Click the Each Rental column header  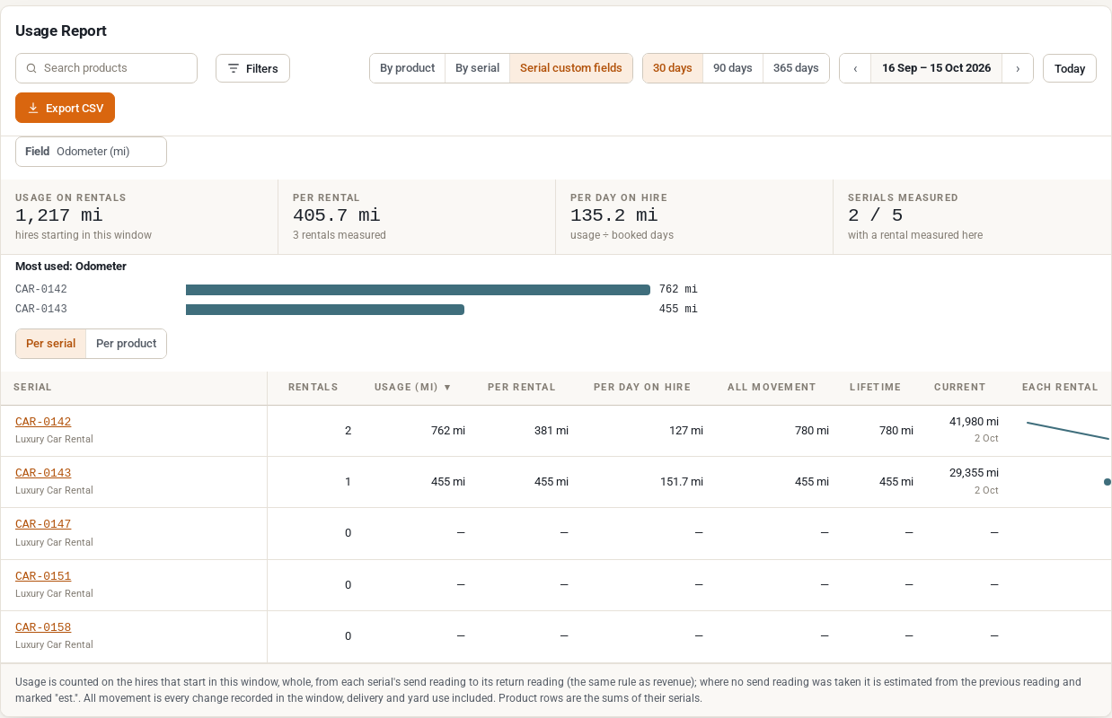pyautogui.click(x=1060, y=388)
